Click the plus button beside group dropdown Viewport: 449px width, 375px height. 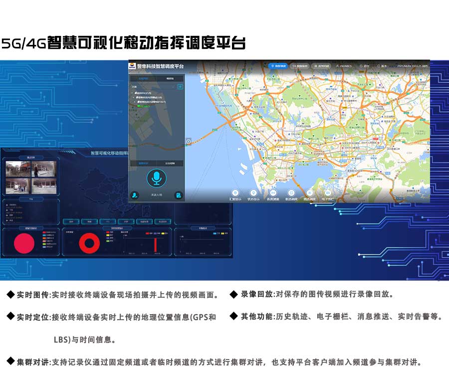click(x=180, y=86)
